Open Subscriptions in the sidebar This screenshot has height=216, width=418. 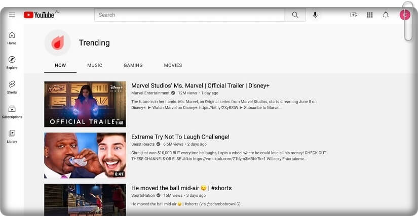click(12, 112)
